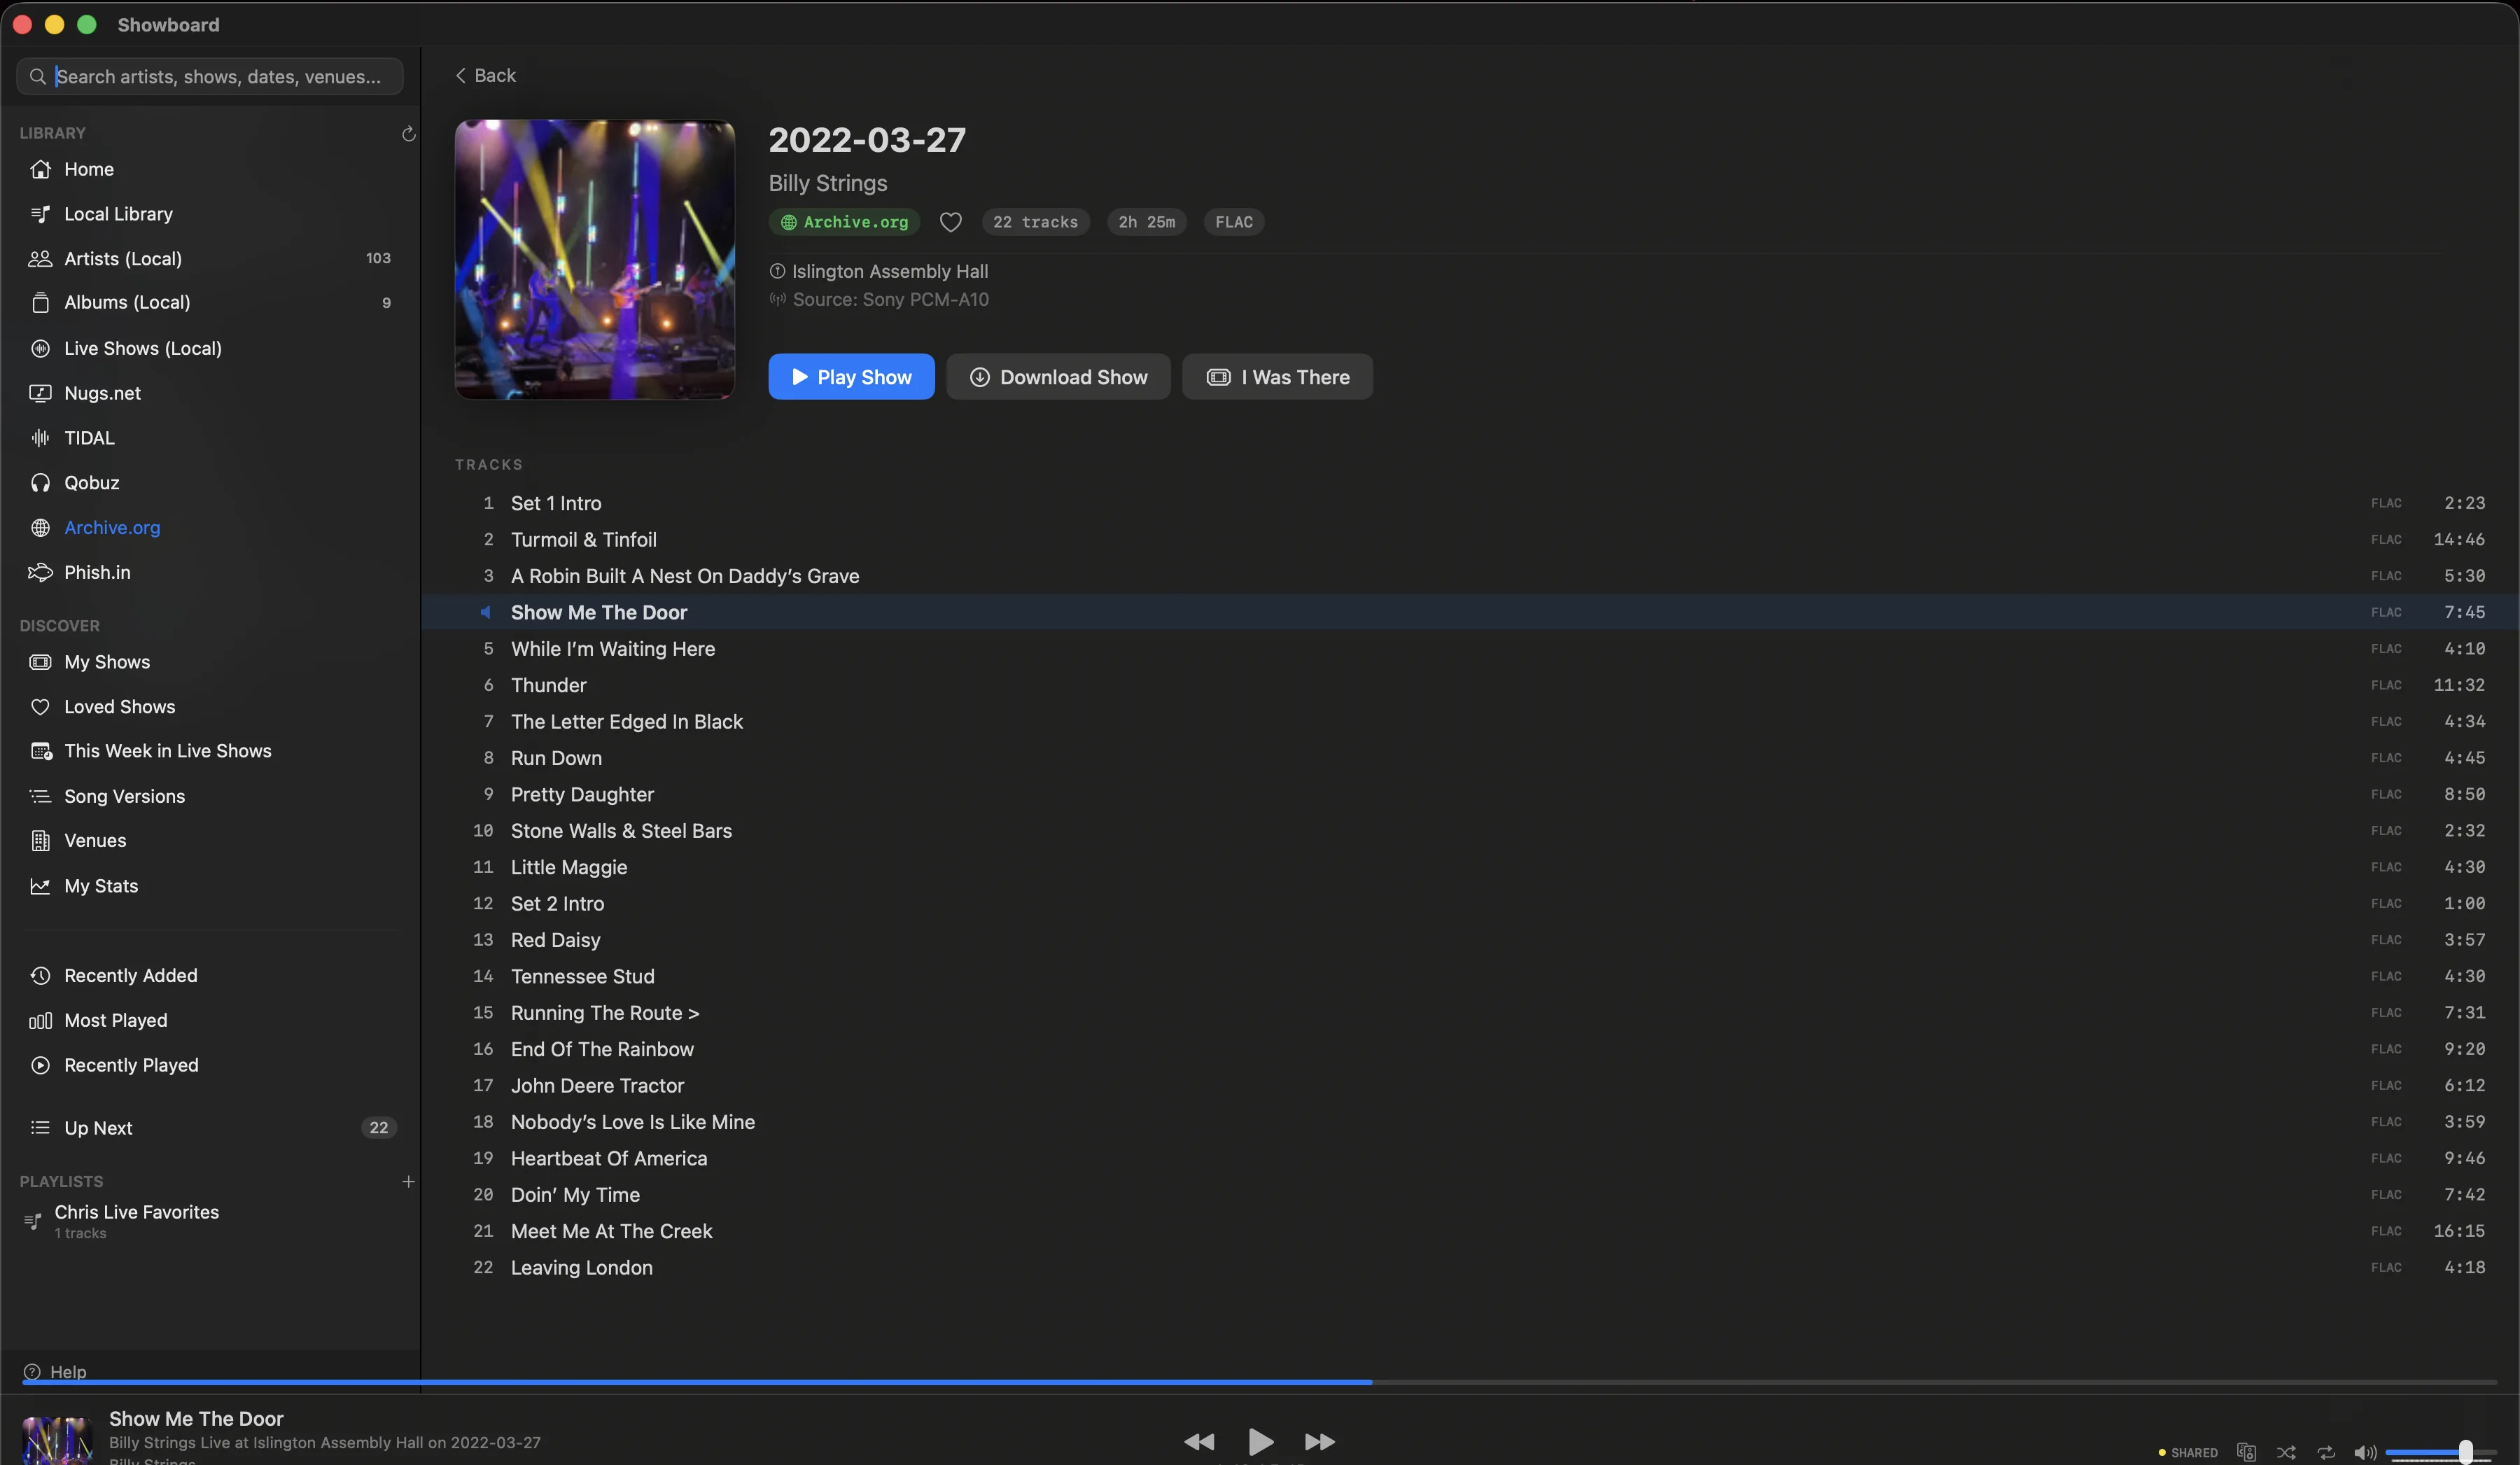Go to previous track in player bar
The width and height of the screenshot is (2520, 1465).
pos(1199,1441)
